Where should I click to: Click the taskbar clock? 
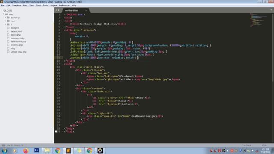pyautogui.click(x=265, y=151)
